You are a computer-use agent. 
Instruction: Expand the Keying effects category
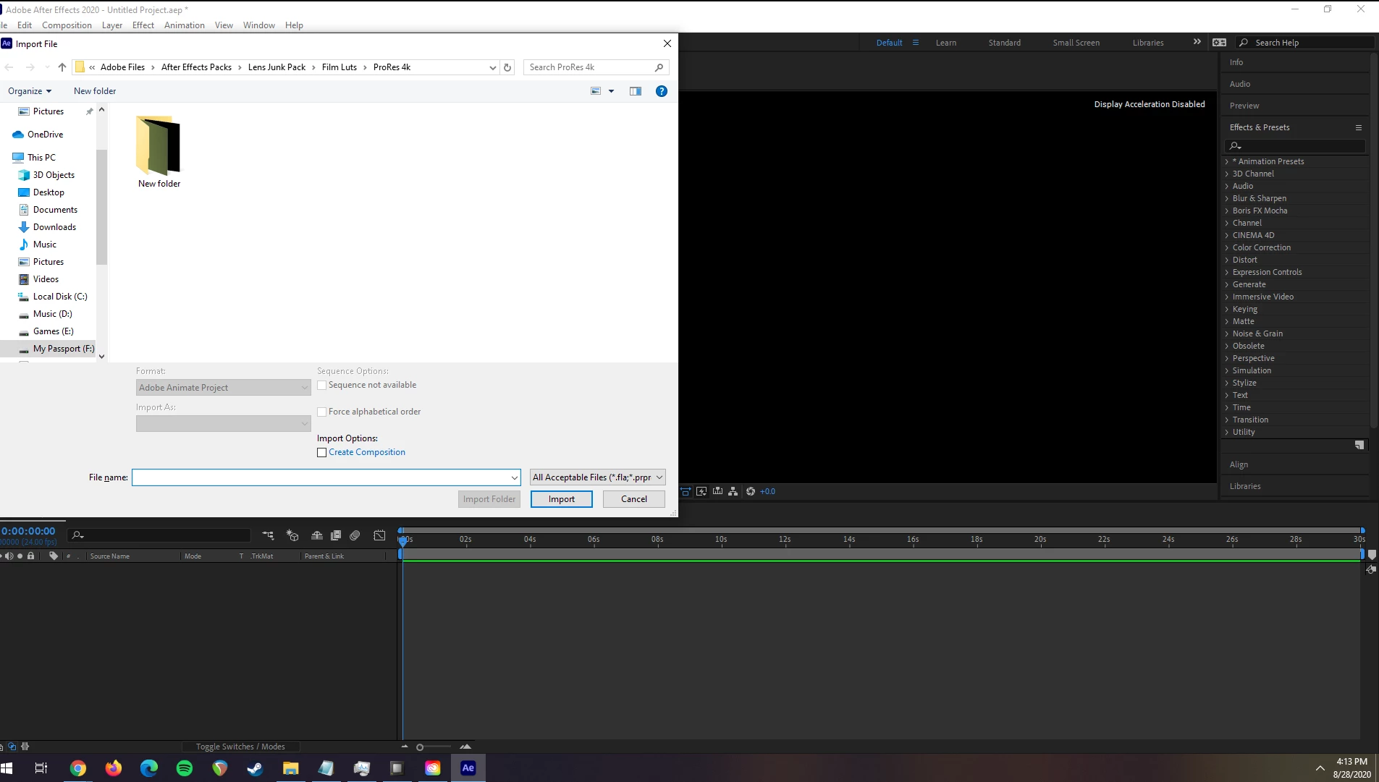pos(1227,309)
